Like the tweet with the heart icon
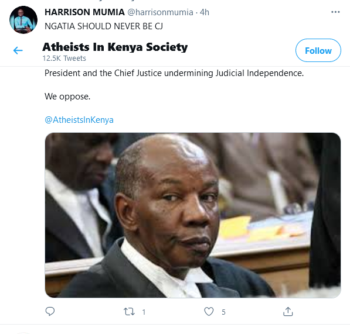Viewport: 350px width, 334px height. [x=209, y=312]
